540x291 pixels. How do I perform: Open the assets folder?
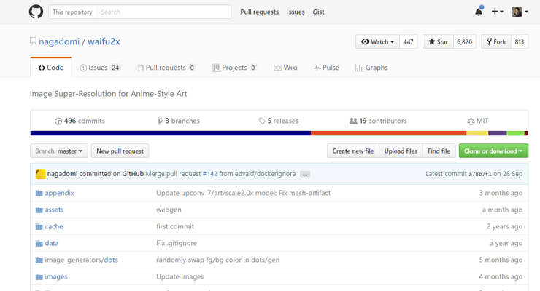[x=54, y=210]
